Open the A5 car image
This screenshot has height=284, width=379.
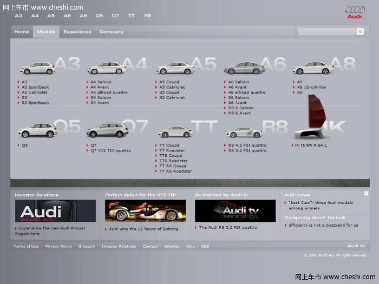pyautogui.click(x=175, y=68)
